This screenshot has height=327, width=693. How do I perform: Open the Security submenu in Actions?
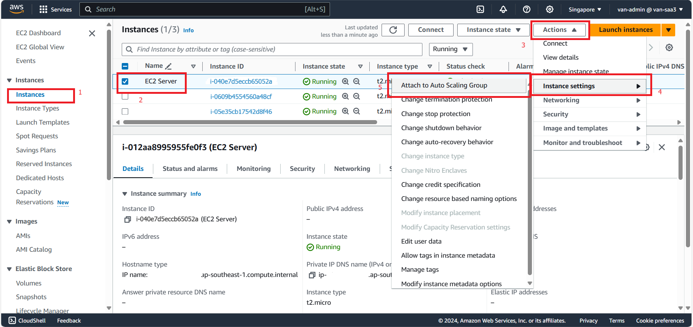pyautogui.click(x=590, y=114)
